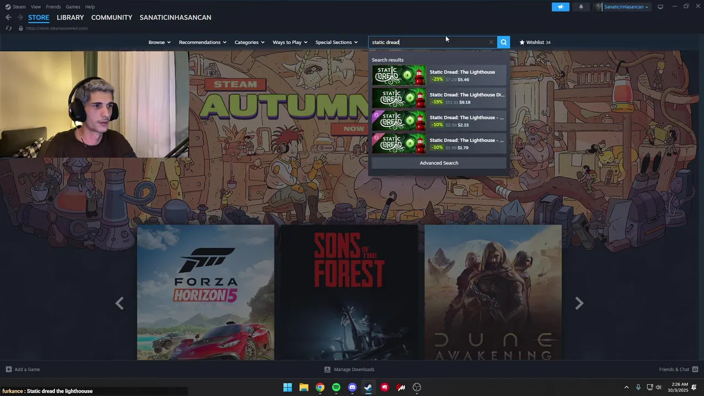Screen dimensions: 704x396
Task: Expand the Ways to Play dropdown
Action: 290,42
